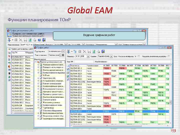Image resolution: width=180 pixels, height=135 pixels.
Task: Click Электродвигатель in row 102/5НА-304.4/ЭД
Action: (94, 106)
